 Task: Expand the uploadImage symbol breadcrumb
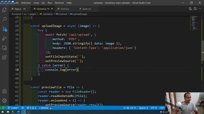(78, 14)
